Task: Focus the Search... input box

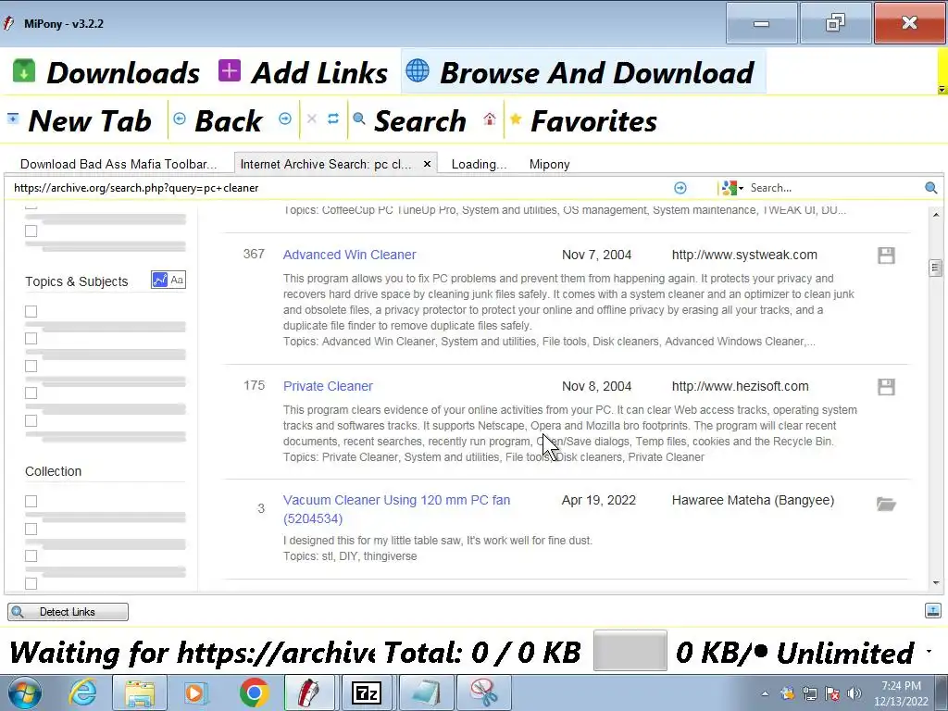Action: click(834, 188)
